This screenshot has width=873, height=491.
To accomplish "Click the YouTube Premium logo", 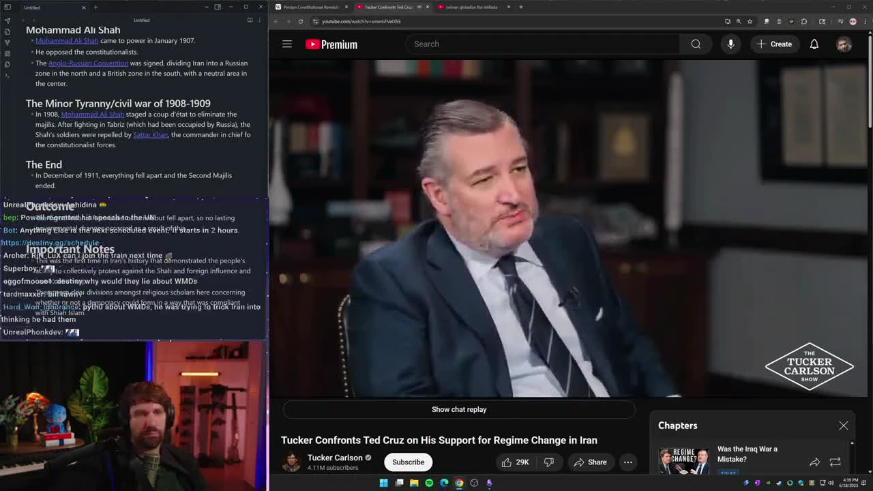I will point(331,44).
